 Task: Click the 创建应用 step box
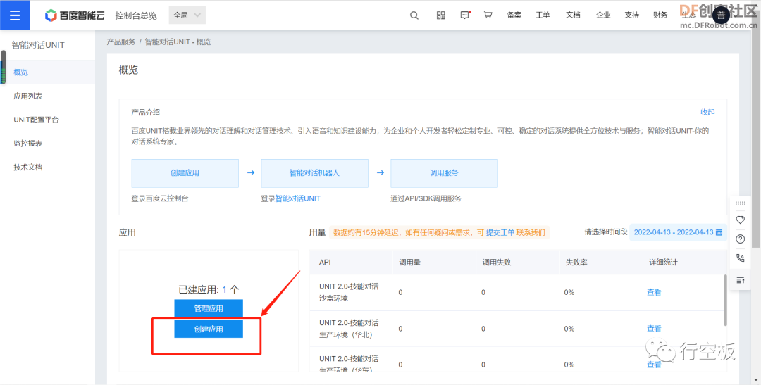pyautogui.click(x=185, y=173)
